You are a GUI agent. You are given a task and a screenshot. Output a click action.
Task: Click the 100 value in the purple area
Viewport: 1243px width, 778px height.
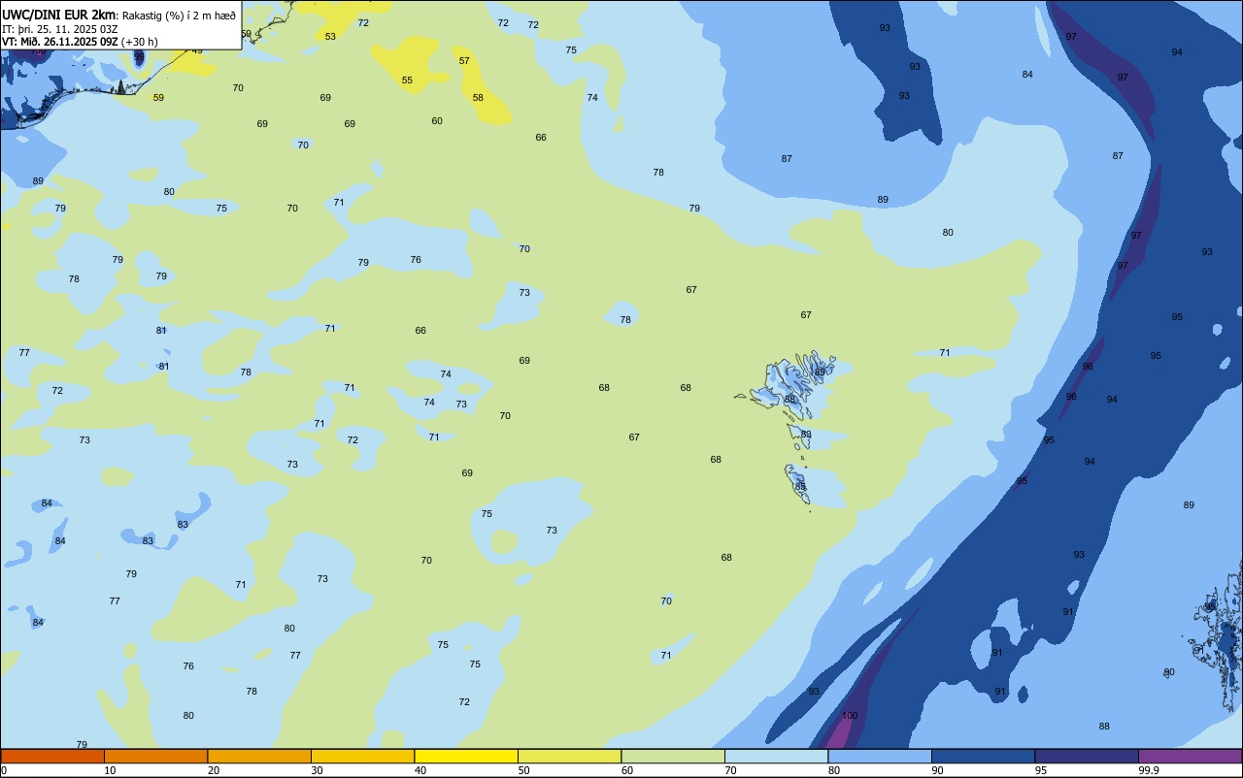850,716
